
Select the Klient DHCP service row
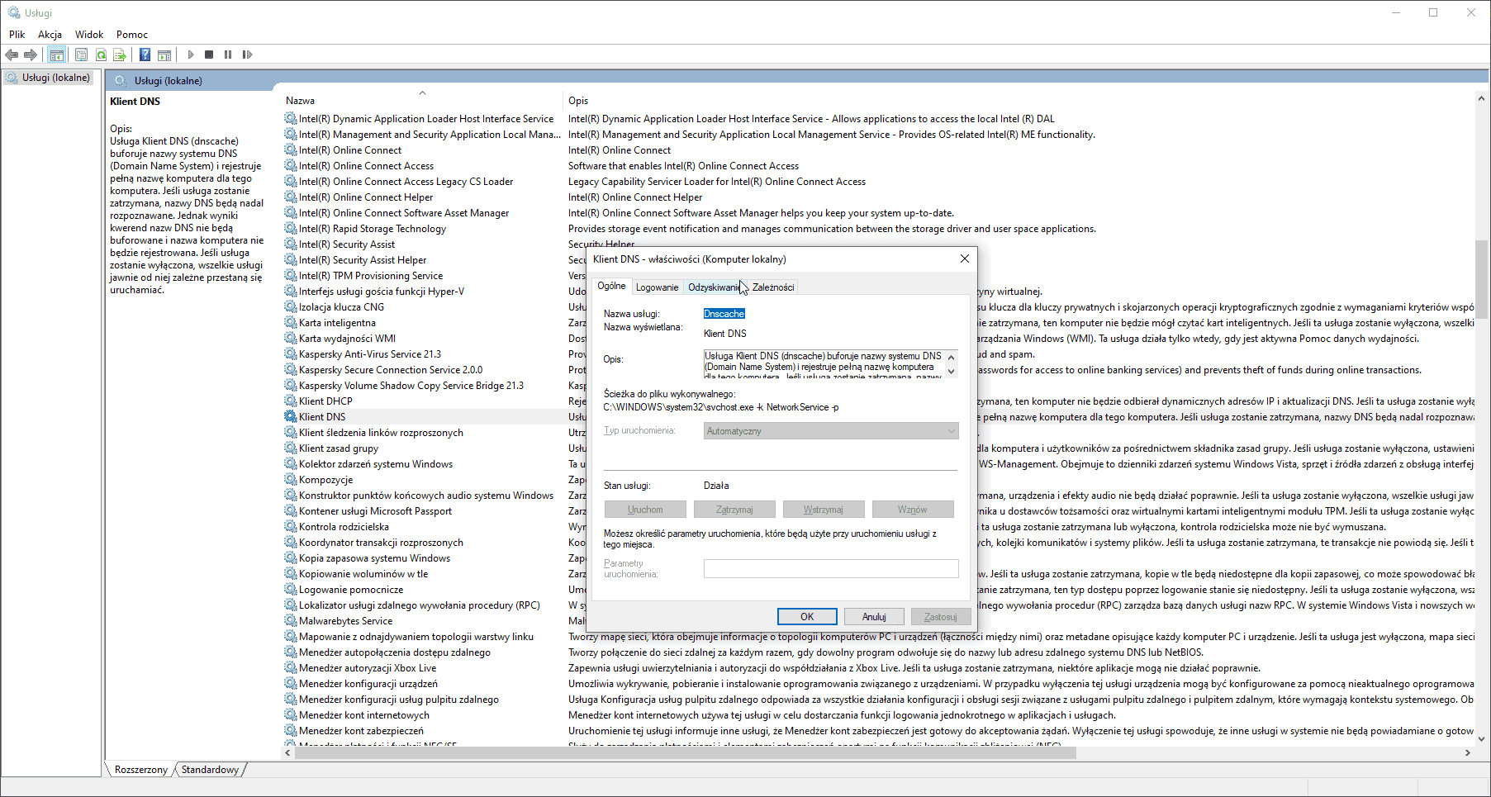(x=325, y=401)
